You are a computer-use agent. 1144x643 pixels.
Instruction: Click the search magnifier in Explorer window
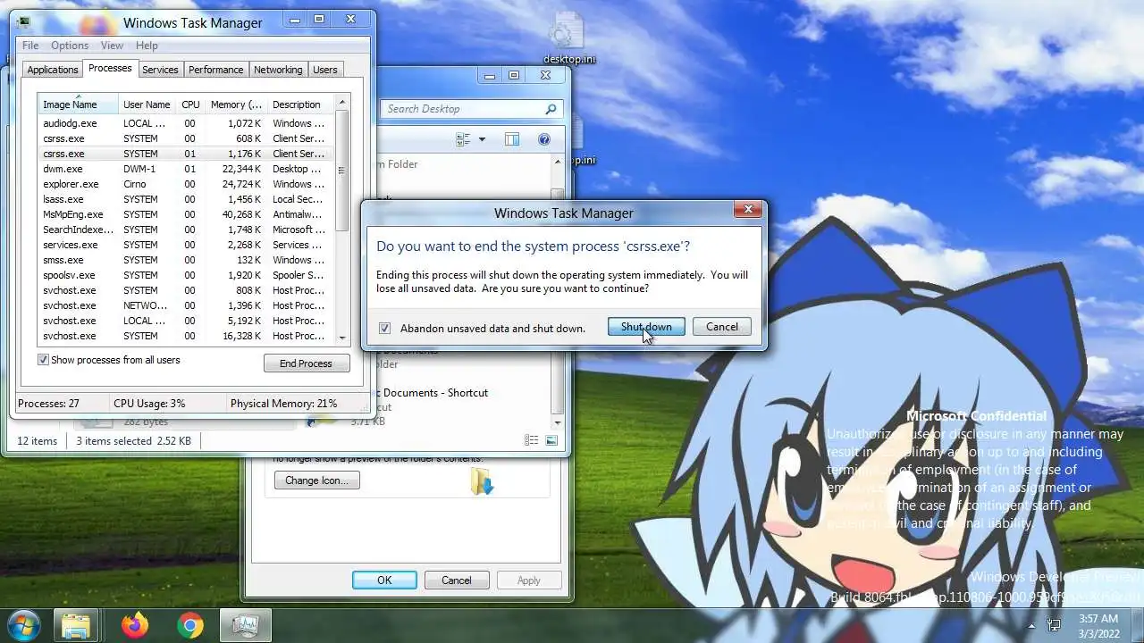click(x=551, y=109)
